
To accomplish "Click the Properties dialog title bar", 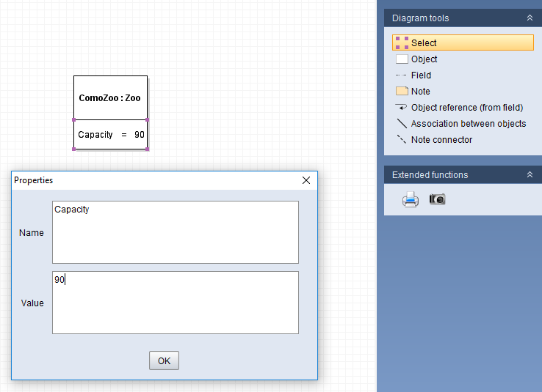I will tap(147, 180).
